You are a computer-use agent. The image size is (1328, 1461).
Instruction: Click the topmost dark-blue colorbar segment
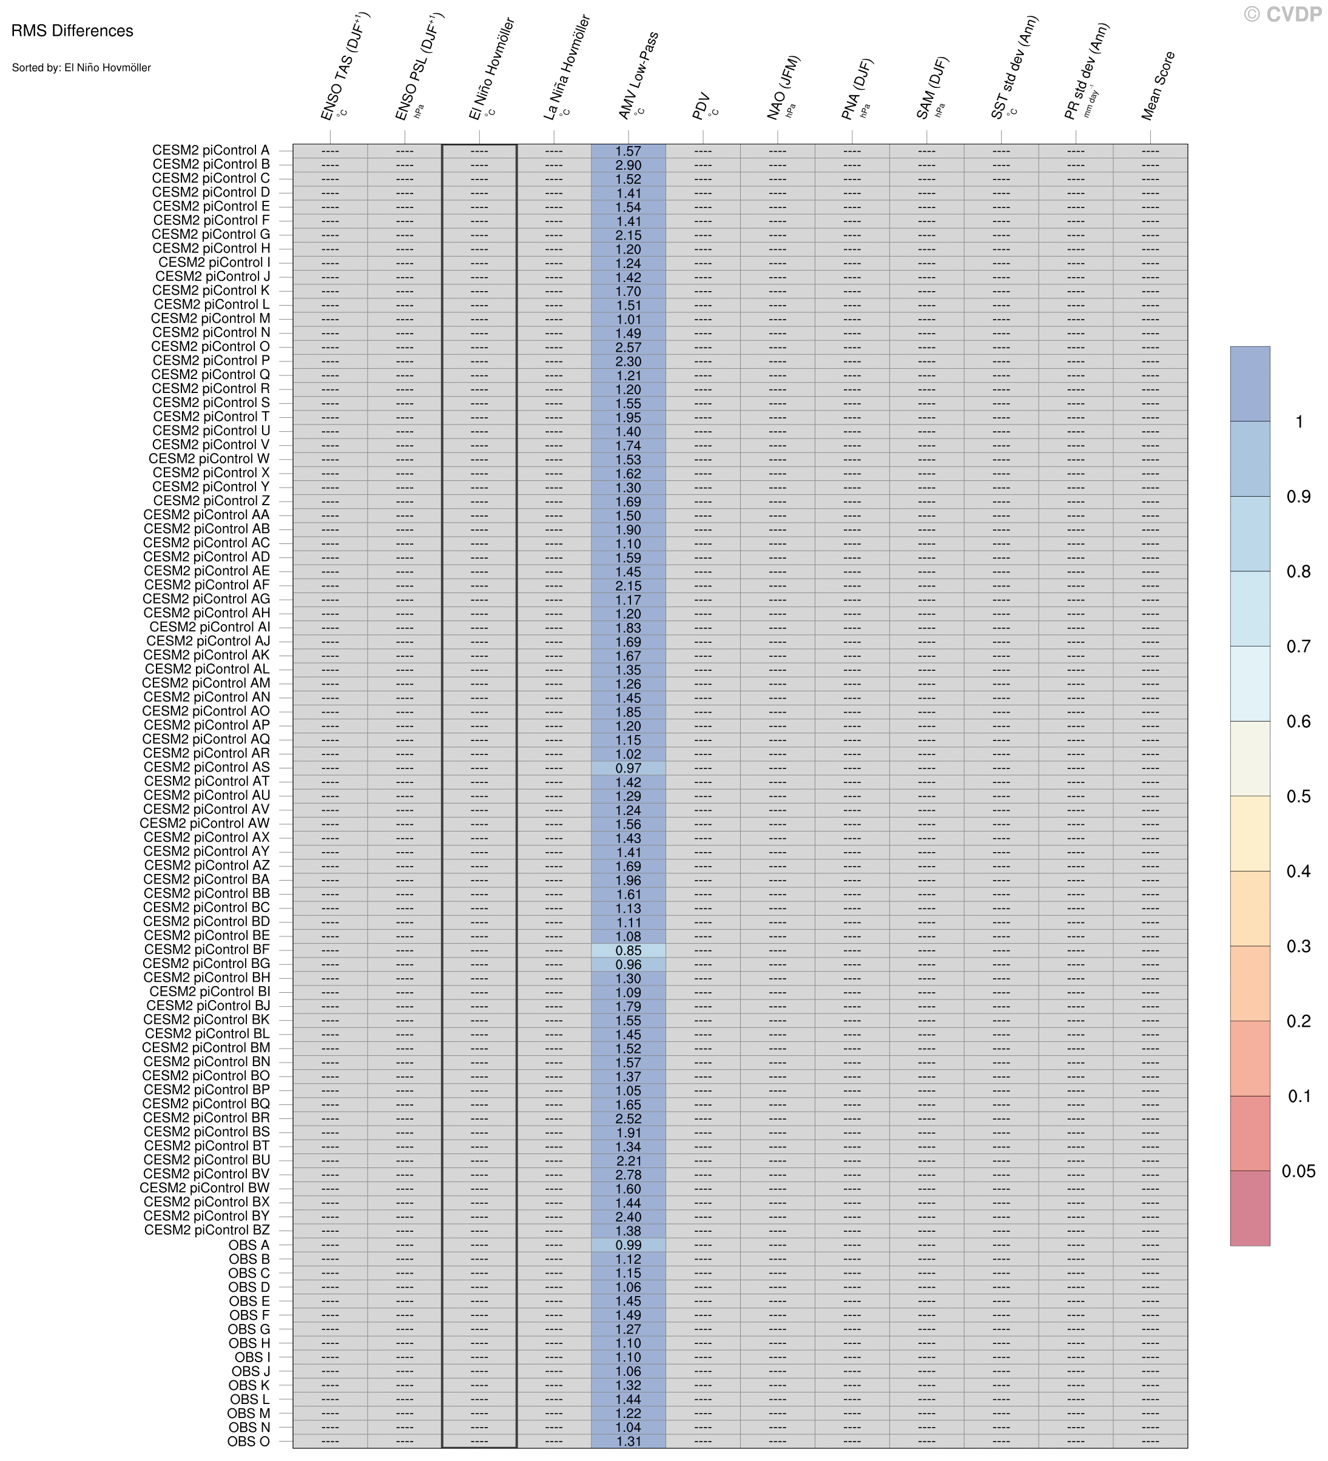(1250, 383)
